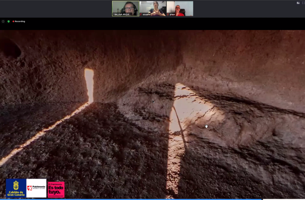Click the meeting information icon
305x200 pixels.
(x=3, y=21)
